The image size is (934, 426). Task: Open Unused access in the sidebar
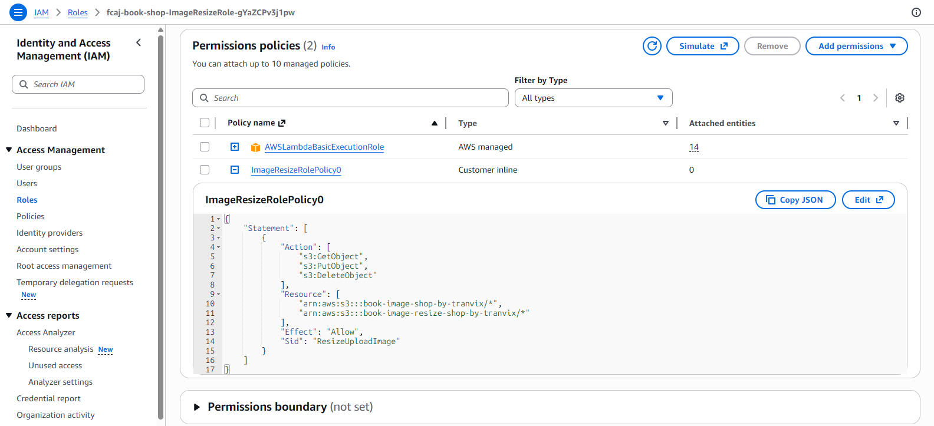pos(55,365)
